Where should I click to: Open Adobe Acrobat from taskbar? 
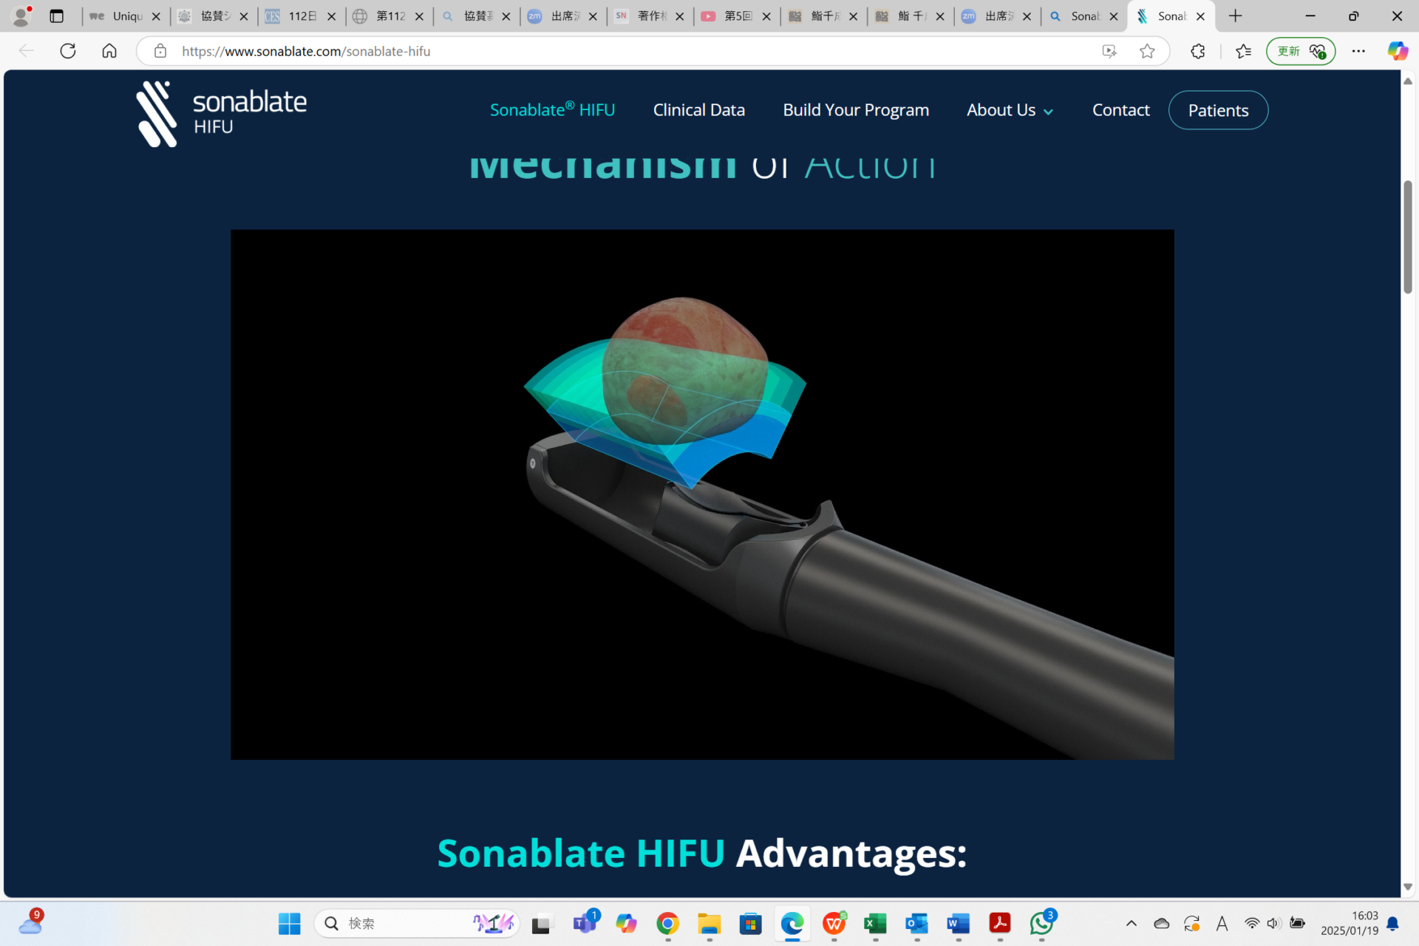(x=1000, y=923)
